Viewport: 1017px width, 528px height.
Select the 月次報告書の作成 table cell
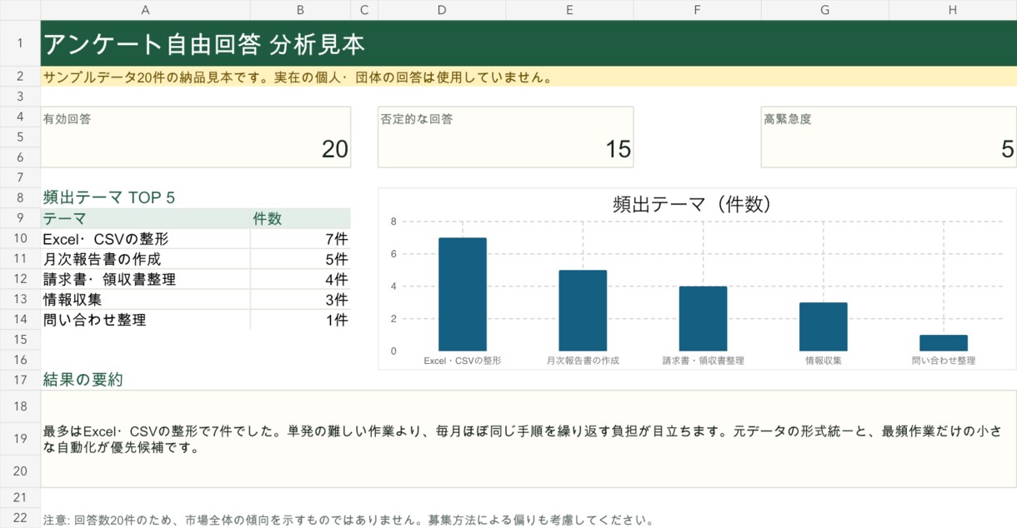pyautogui.click(x=145, y=259)
